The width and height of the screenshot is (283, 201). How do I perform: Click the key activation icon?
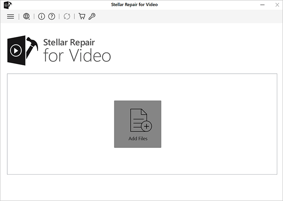click(92, 17)
